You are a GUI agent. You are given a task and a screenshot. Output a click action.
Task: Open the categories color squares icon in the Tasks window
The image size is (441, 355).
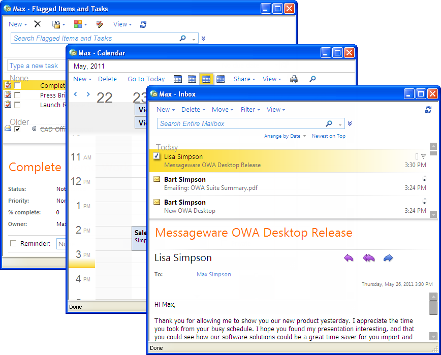pyautogui.click(x=80, y=24)
